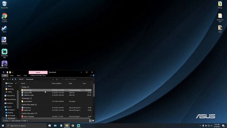
Task: Click the pink Extract tab
Action: click(x=38, y=73)
